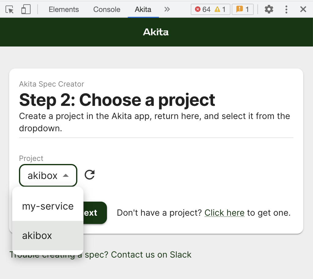Switch to the Elements tab

coord(64,9)
